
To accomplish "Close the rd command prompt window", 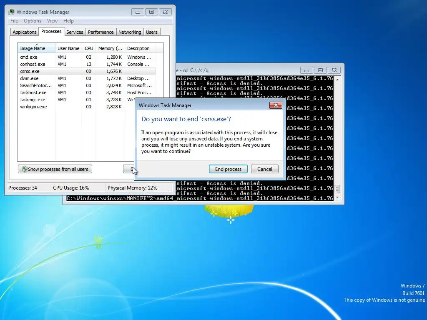I will [334, 70].
